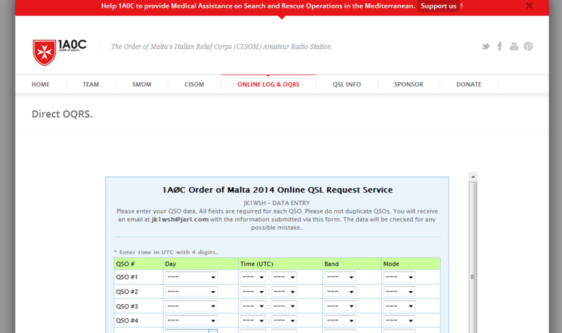Viewport: 562px width, 333px height.
Task: Click the JK1WSH – DATA ENTRY text
Action: 277,203
